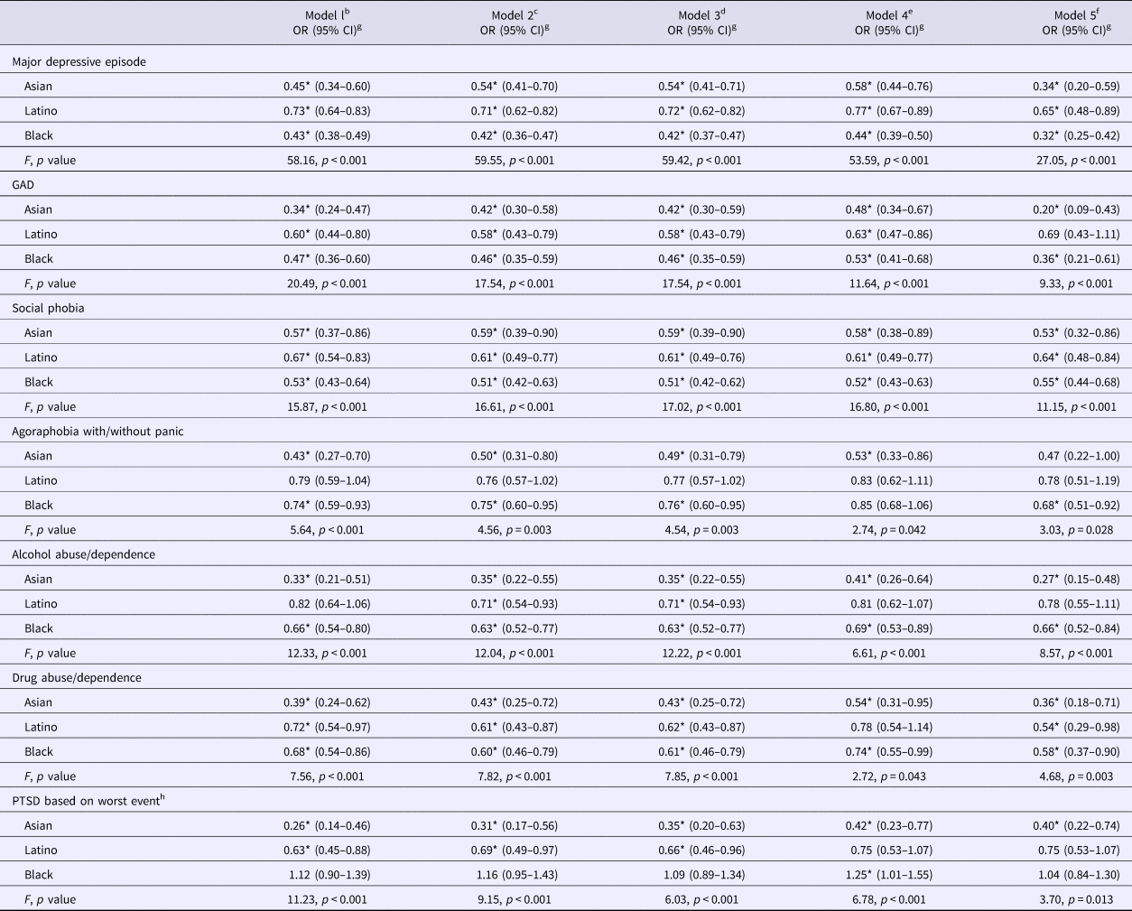Click the cell with 0.20* (0.09–0.43)
The image size is (1132, 911).
[x=1076, y=209]
